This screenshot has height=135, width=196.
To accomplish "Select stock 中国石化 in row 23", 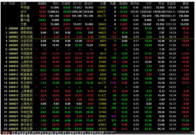I will (x=26, y=121).
